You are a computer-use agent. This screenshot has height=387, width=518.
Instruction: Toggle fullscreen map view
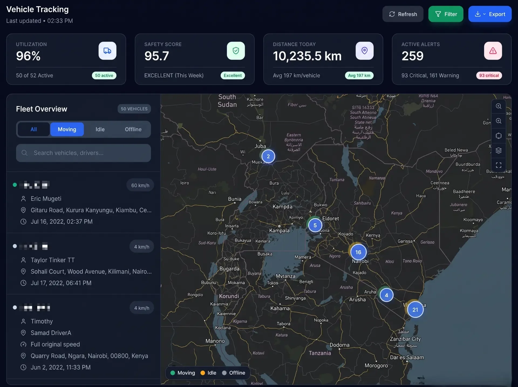(499, 165)
